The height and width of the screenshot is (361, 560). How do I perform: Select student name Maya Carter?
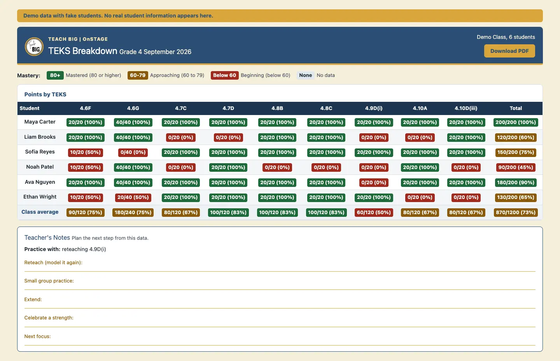pyautogui.click(x=40, y=122)
